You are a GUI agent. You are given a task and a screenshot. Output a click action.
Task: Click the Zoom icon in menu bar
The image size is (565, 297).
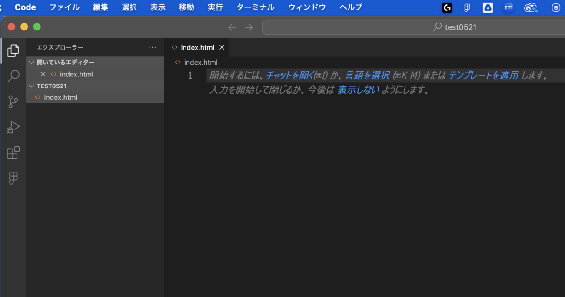point(508,7)
